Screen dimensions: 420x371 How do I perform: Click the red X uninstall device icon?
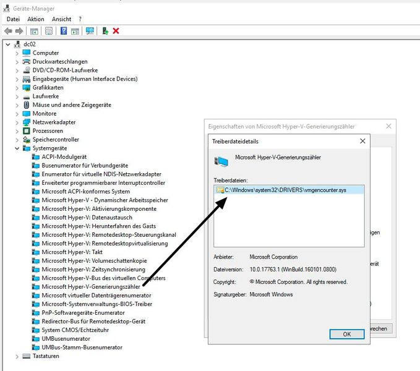tap(116, 31)
